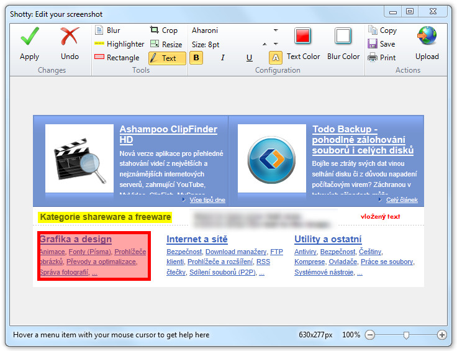Select the Blur tool
The width and height of the screenshot is (457, 351).
[x=107, y=30]
